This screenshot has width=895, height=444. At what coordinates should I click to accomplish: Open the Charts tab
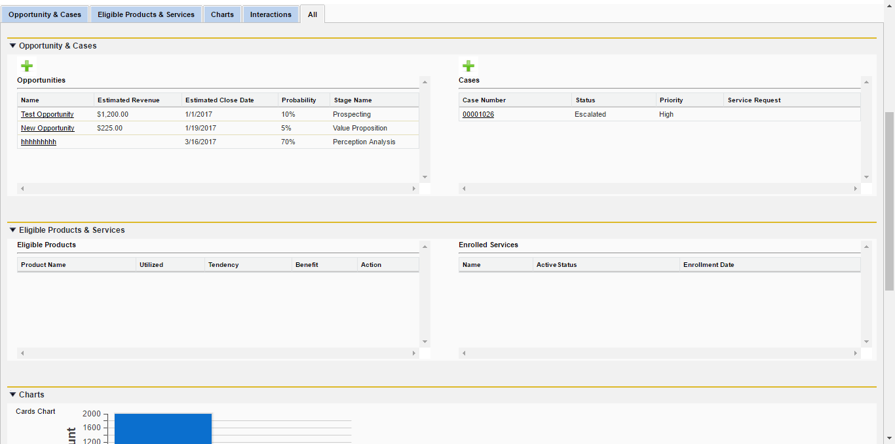(222, 14)
